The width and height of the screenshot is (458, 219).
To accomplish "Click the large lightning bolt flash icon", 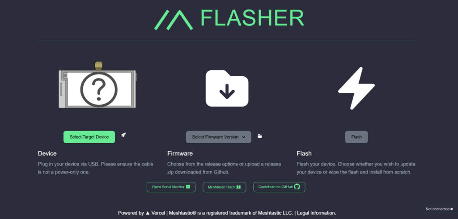I will (x=356, y=88).
